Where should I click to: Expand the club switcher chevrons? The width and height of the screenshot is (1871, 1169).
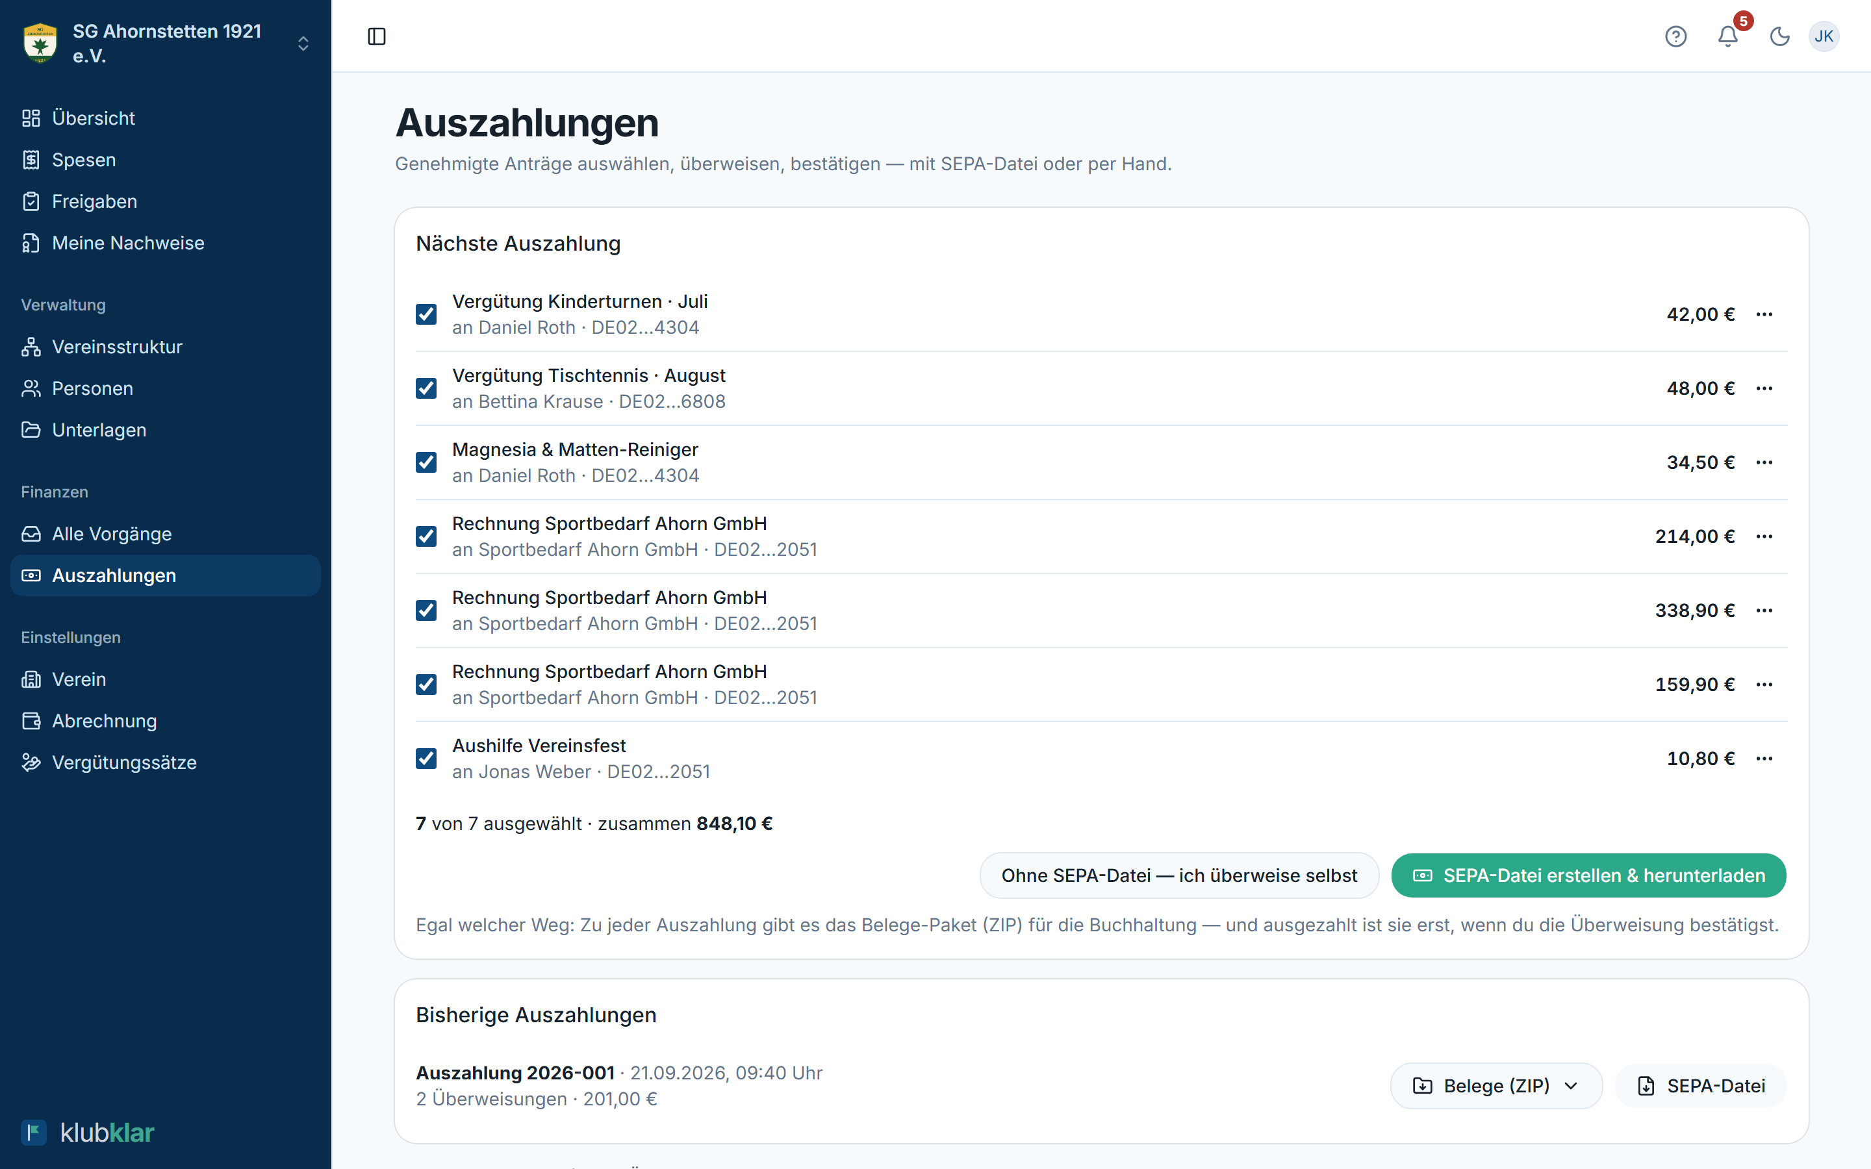303,44
